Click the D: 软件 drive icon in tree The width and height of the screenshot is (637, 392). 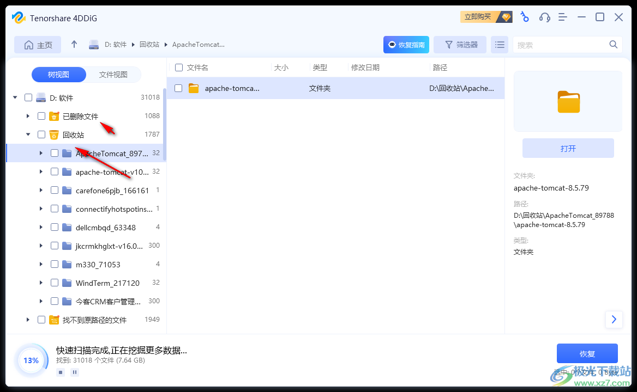point(41,97)
